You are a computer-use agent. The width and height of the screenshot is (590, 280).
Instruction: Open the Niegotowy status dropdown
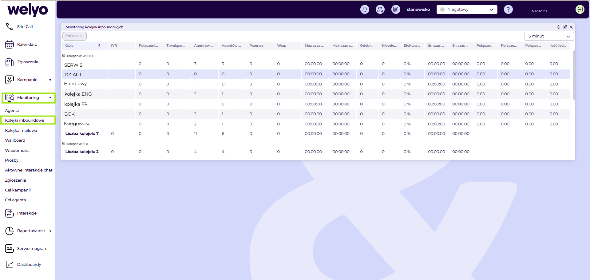tap(467, 10)
